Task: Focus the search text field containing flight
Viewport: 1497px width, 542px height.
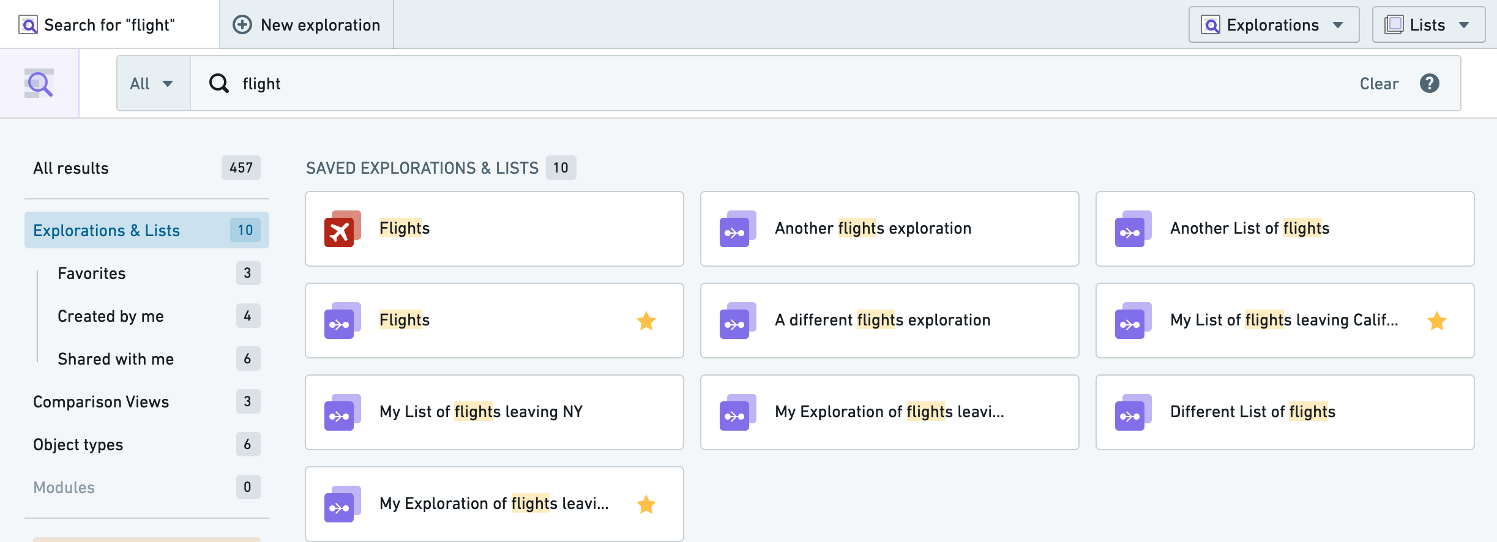Action: (x=796, y=83)
